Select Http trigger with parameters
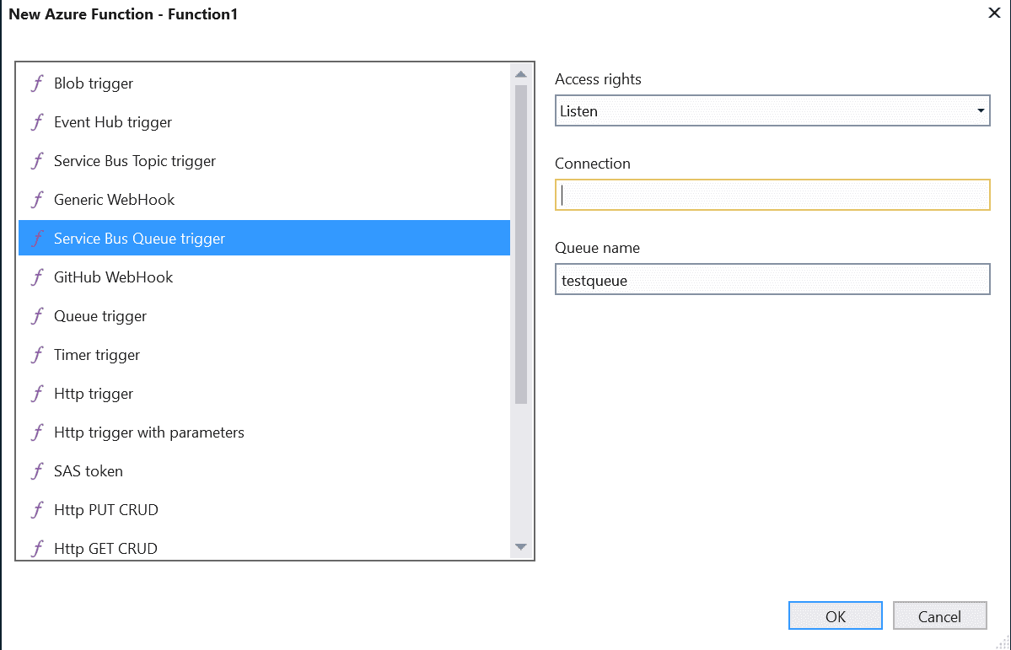The height and width of the screenshot is (650, 1011). (x=265, y=432)
